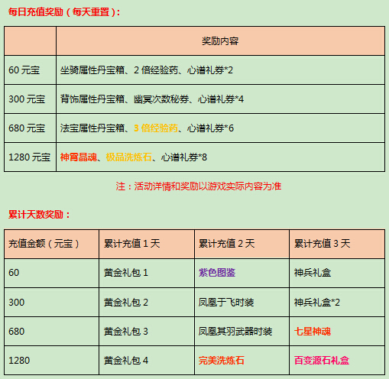
Task: Click the 60 元宝 row label
Action: tap(24, 70)
